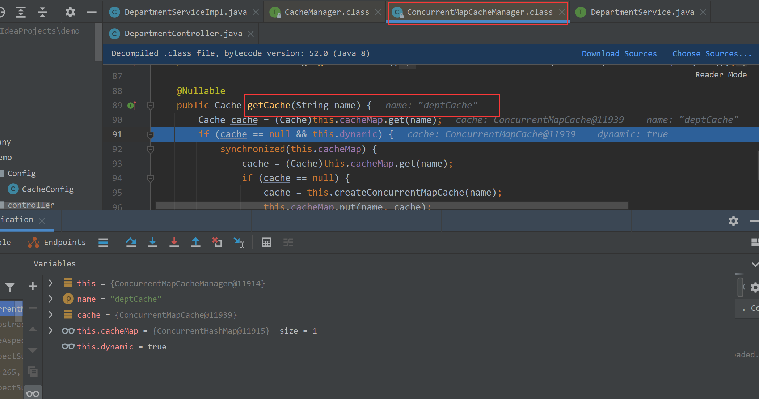Click the restore layout icon at debug panel right
This screenshot has width=759, height=399.
click(x=755, y=242)
